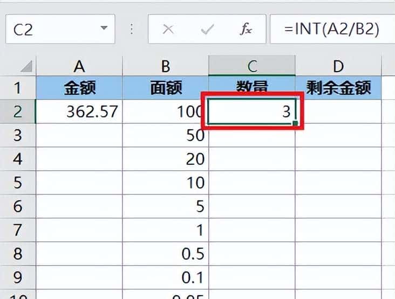
Task: Select cell B6 with value 5
Action: pos(166,206)
